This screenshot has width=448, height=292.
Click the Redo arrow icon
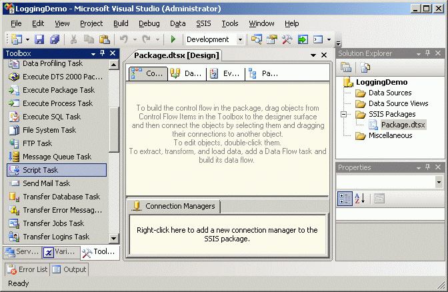147,39
